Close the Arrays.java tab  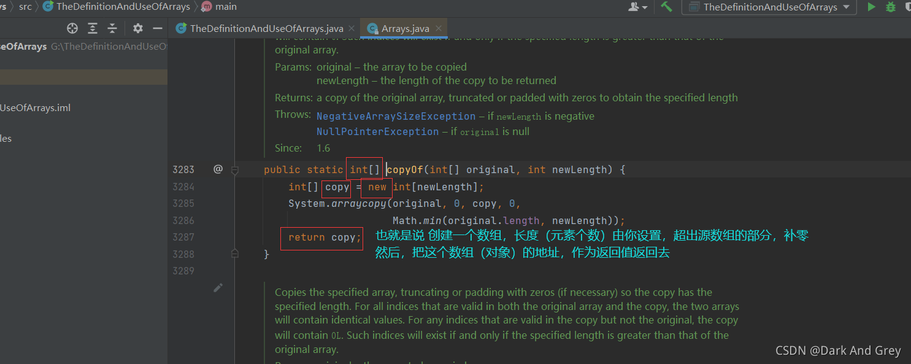point(437,29)
